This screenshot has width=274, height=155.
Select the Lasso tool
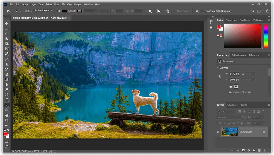(7, 33)
